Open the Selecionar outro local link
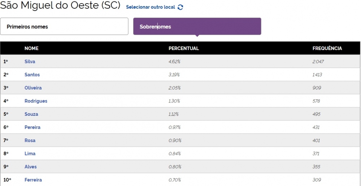Image resolution: width=361 pixels, height=186 pixels. click(151, 7)
